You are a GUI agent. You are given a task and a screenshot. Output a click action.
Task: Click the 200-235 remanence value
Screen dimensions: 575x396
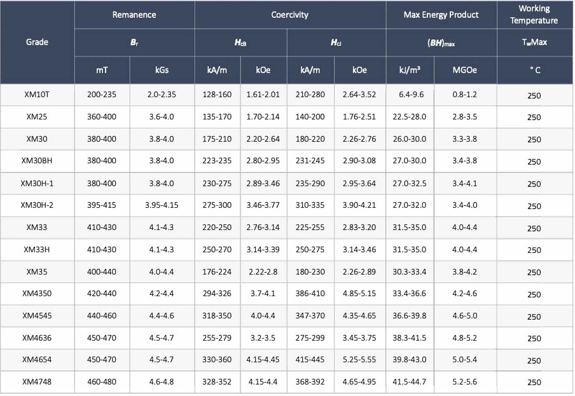tap(102, 95)
